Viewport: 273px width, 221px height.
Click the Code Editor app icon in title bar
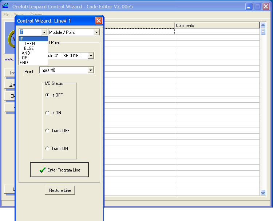pyautogui.click(x=5, y=6)
